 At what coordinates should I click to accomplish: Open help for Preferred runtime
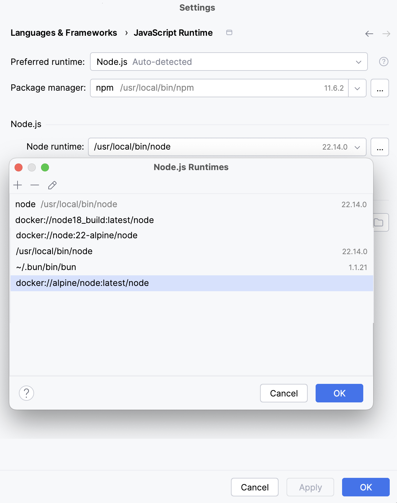[383, 62]
